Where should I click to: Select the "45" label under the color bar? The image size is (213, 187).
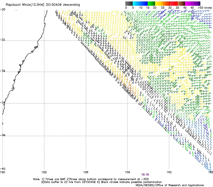point(192,8)
